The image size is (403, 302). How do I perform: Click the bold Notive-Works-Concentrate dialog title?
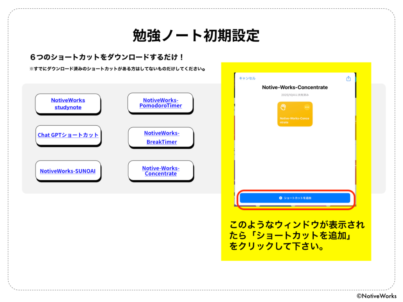295,87
